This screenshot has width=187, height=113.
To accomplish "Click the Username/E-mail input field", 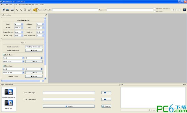I will 75,10.
